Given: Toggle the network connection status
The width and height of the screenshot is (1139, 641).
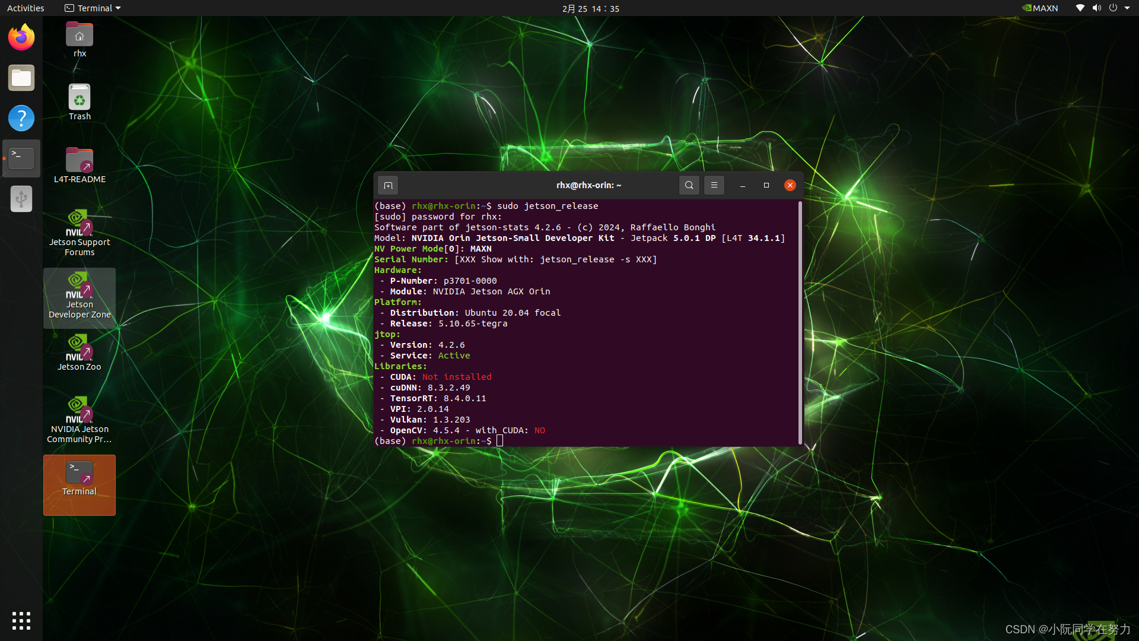Looking at the screenshot, I should click(1080, 8).
